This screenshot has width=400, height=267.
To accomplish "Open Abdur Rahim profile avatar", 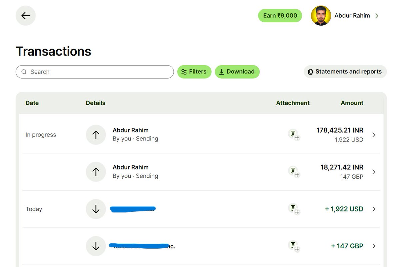I will tap(321, 16).
